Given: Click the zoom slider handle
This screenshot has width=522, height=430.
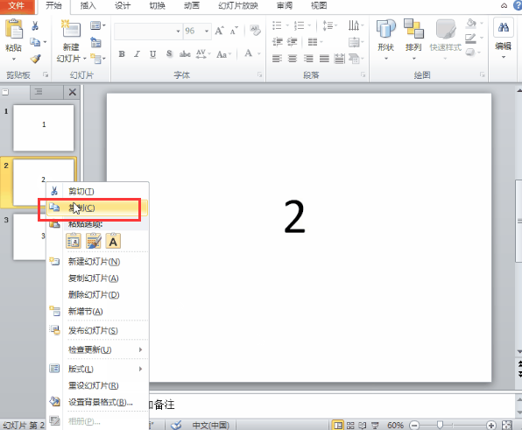Looking at the screenshot, I should (x=440, y=425).
